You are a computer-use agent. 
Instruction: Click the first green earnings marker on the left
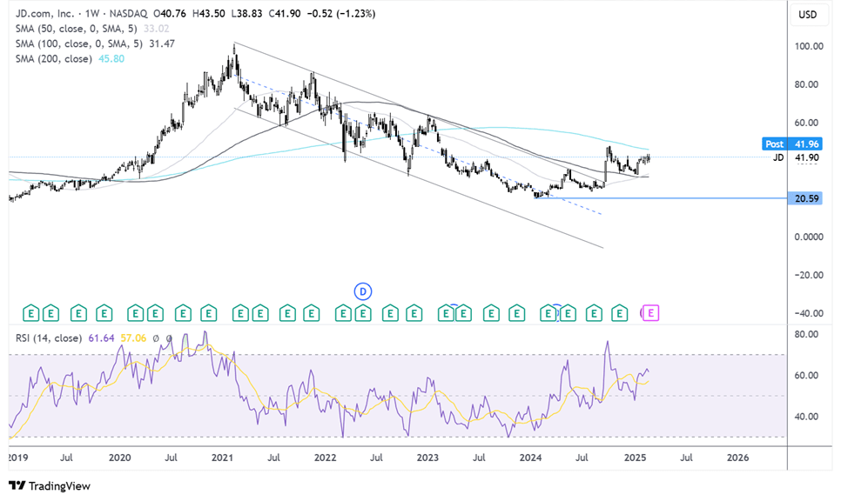click(x=31, y=313)
